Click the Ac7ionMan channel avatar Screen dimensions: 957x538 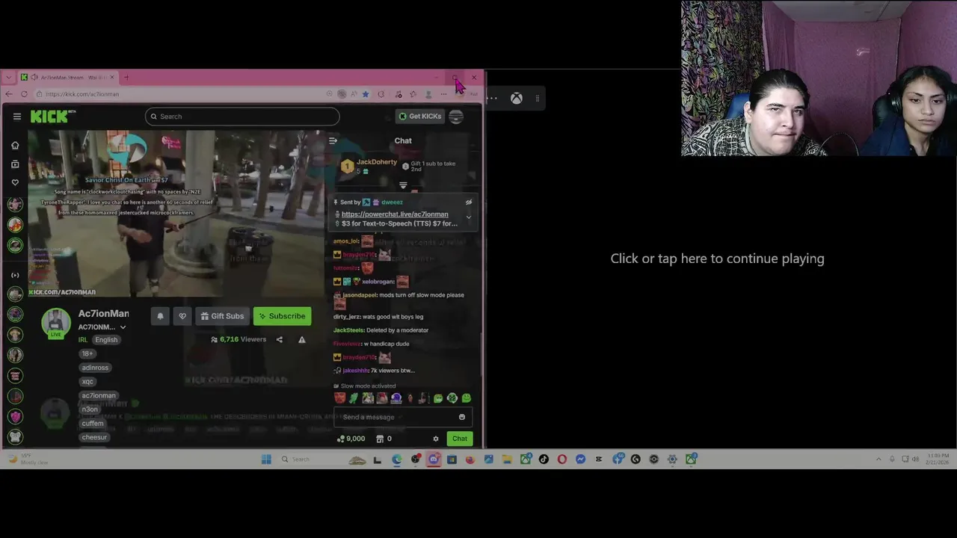(x=55, y=322)
